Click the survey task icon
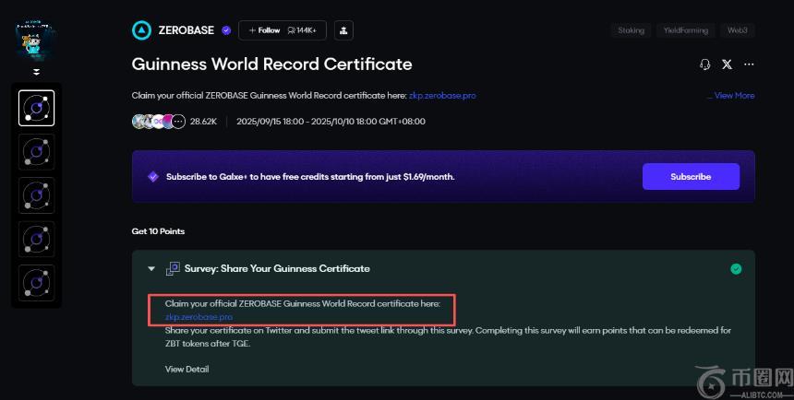This screenshot has width=794, height=400. click(172, 269)
